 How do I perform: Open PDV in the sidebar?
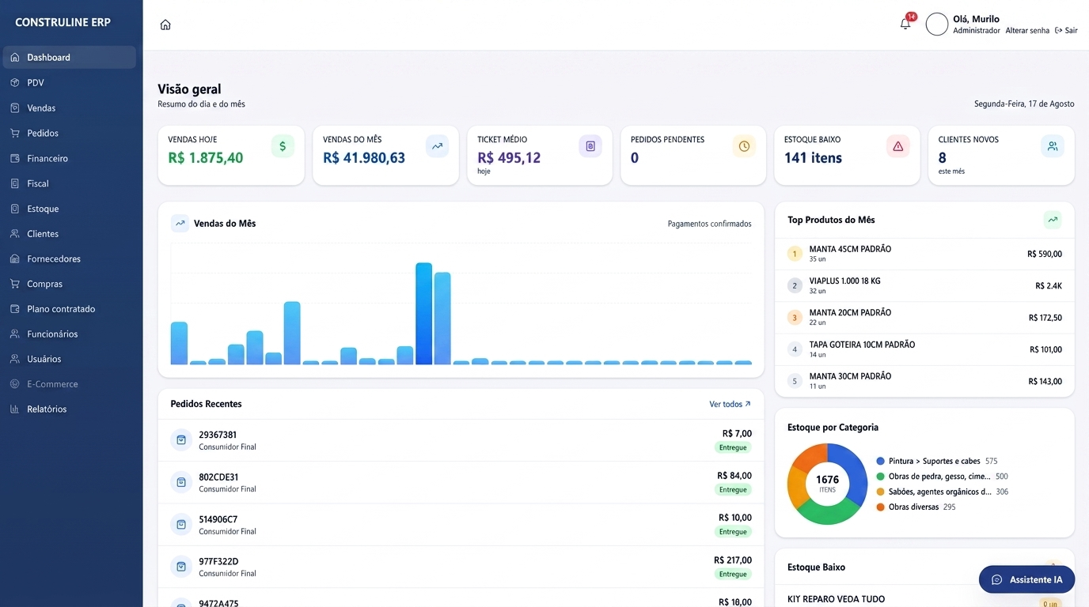(x=70, y=83)
